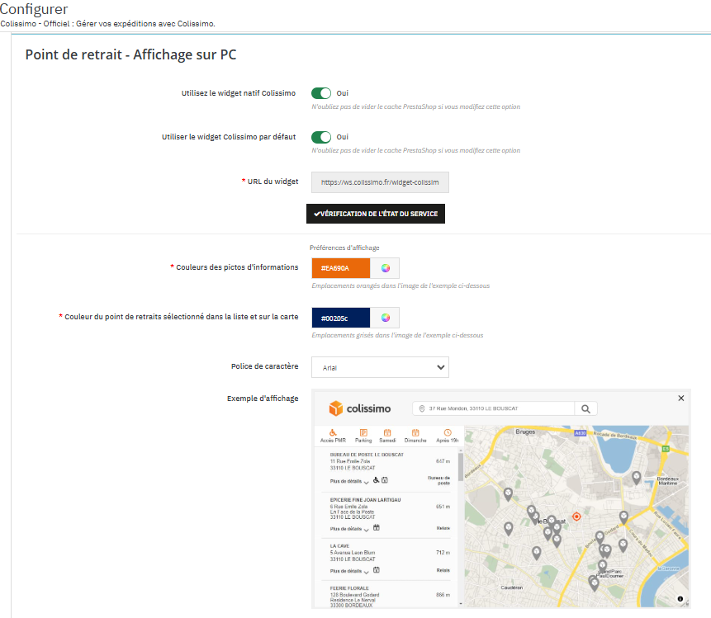Click 'Vérification de l'état du service' button

pyautogui.click(x=376, y=214)
